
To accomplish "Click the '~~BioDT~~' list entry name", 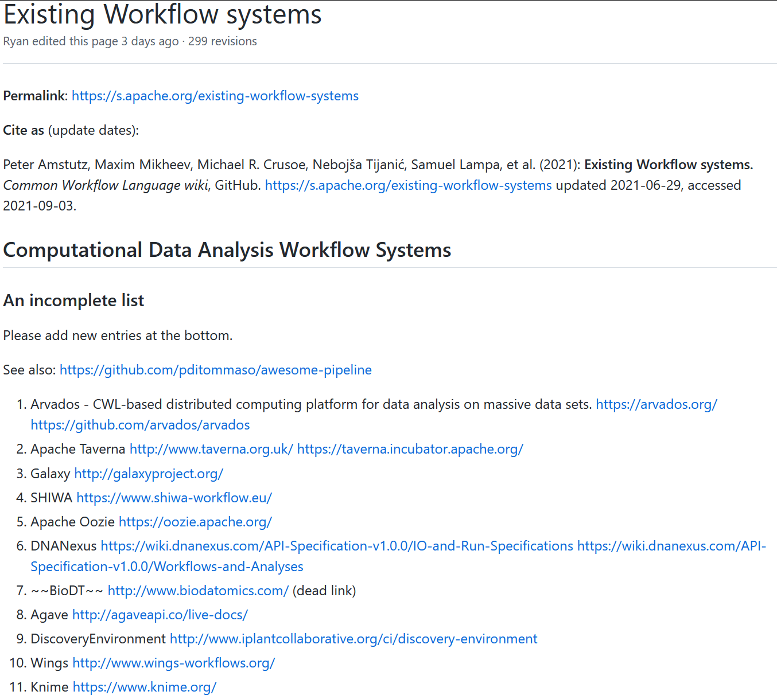I will tap(67, 591).
